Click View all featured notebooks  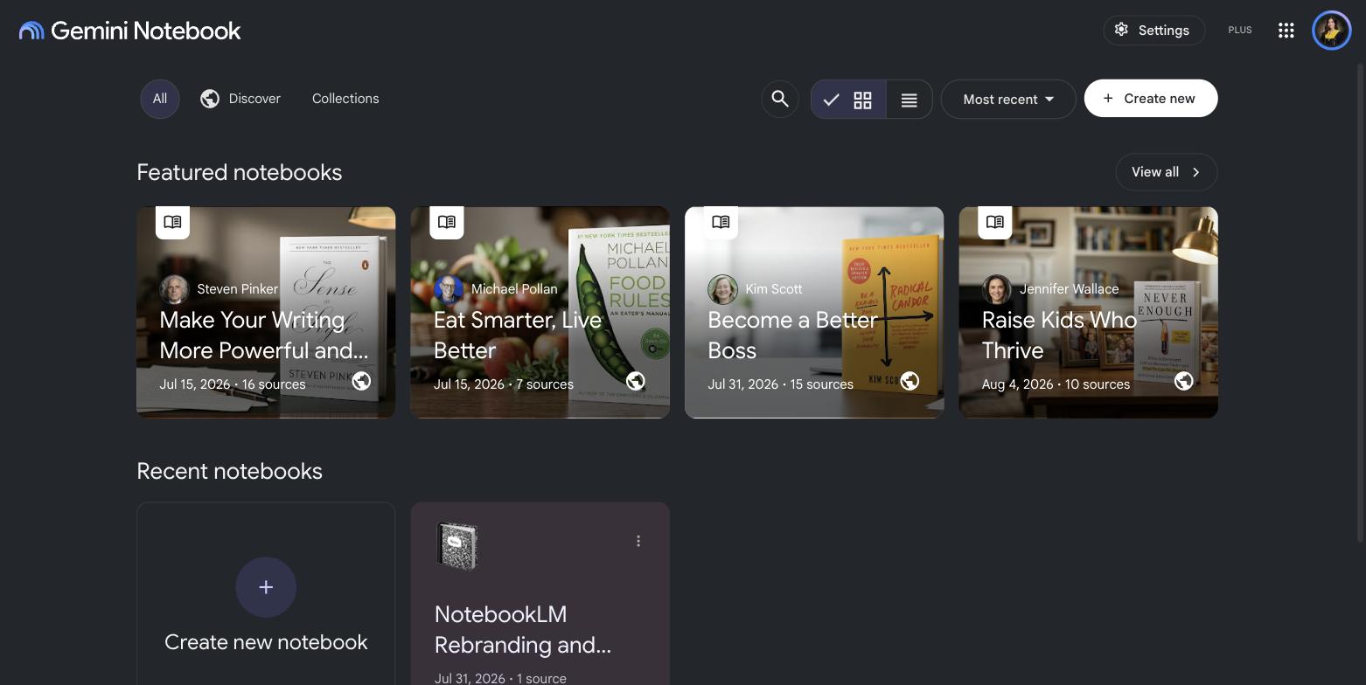[1167, 172]
